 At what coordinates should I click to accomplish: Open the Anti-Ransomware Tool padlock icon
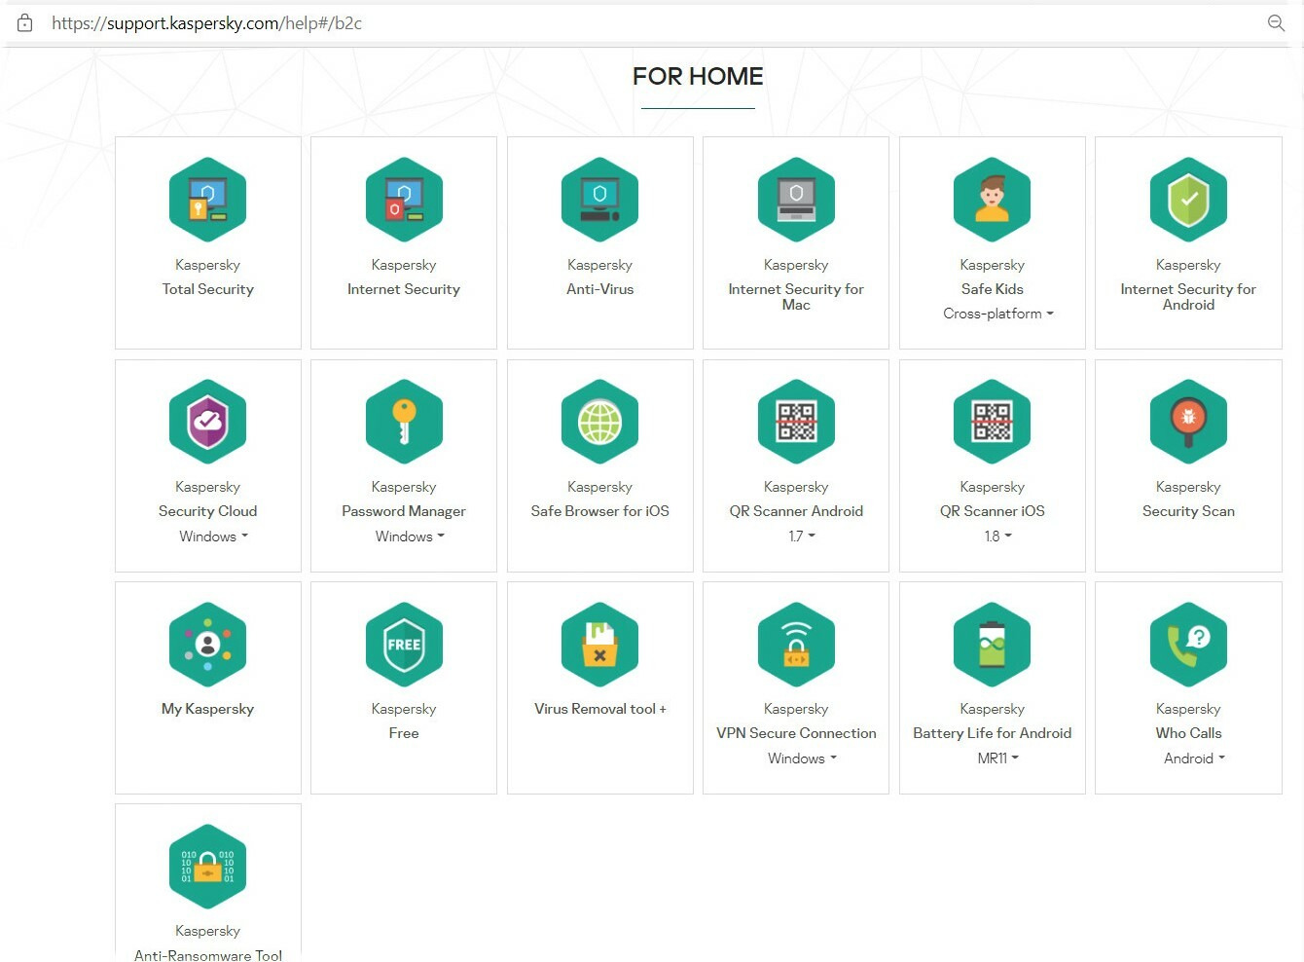207,867
